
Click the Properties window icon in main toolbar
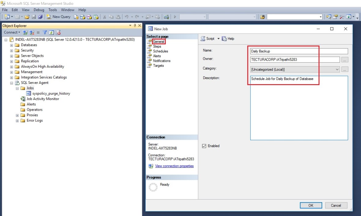coord(335,17)
